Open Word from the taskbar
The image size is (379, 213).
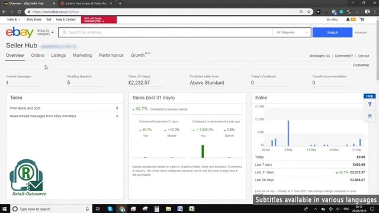click(180, 209)
